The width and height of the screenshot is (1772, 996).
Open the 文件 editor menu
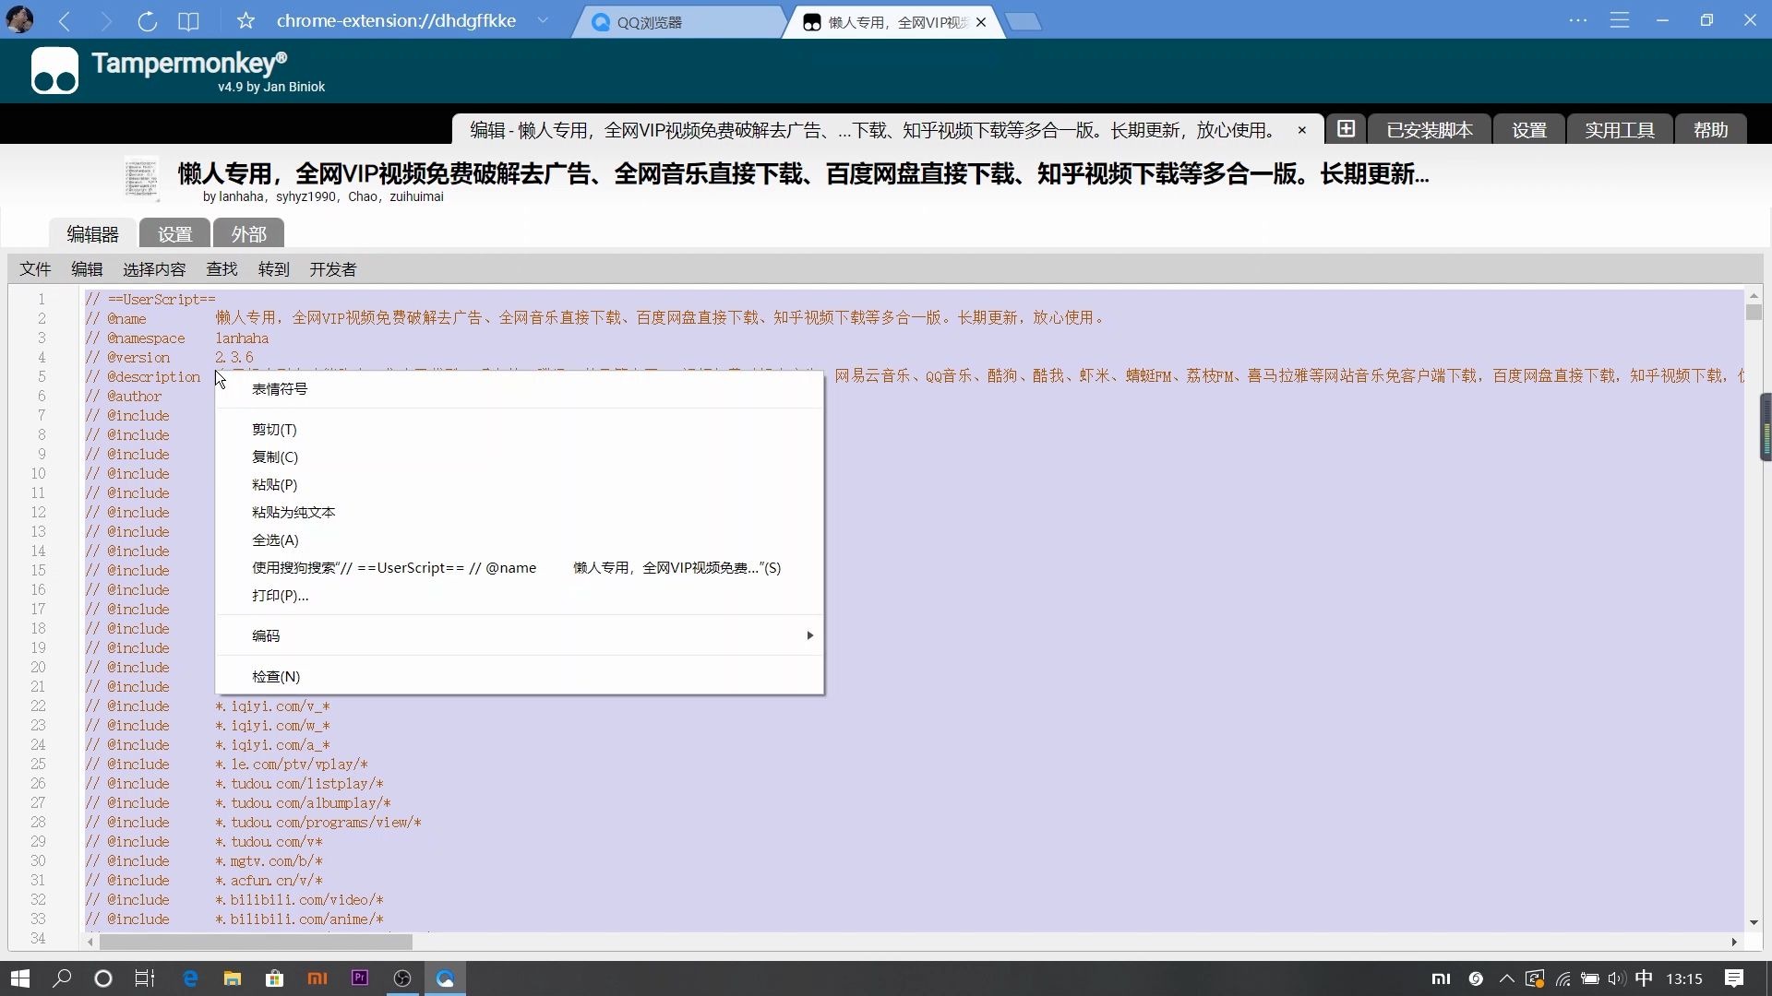(x=35, y=269)
